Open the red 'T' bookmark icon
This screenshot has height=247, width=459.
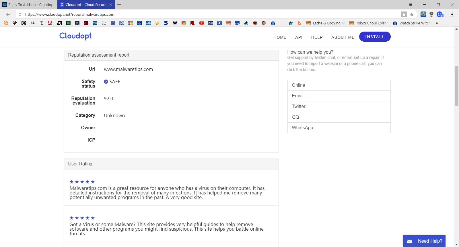pyautogui.click(x=42, y=23)
